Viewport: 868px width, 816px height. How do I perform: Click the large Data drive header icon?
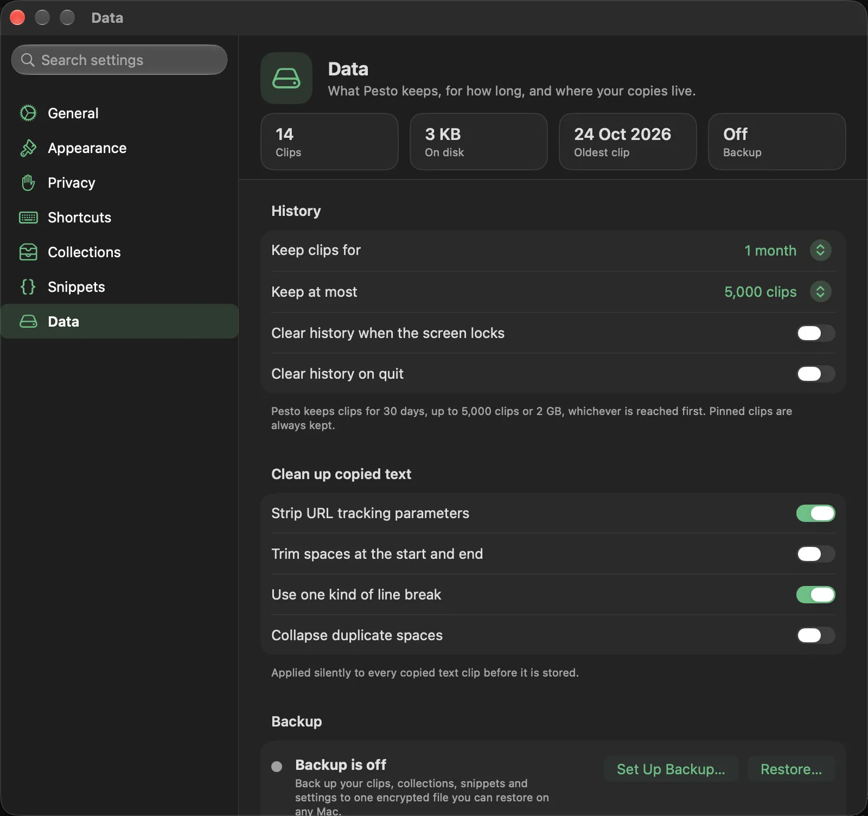tap(286, 78)
